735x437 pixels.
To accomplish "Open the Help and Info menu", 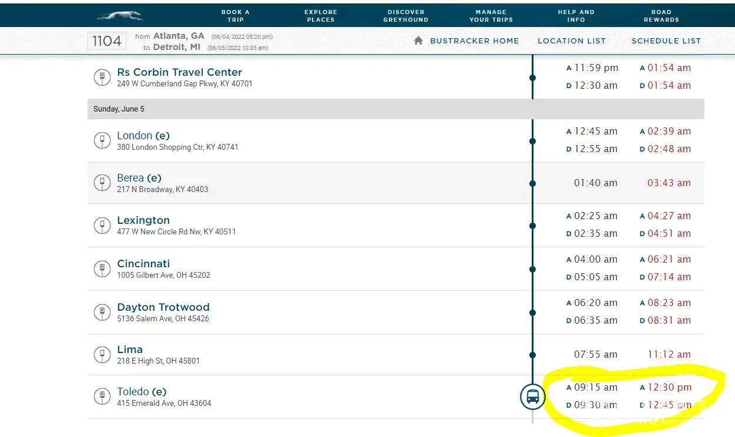I will (x=576, y=16).
